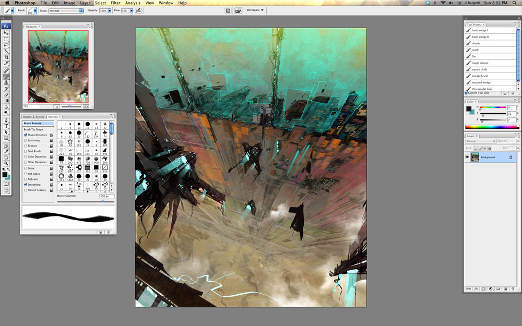Viewport: 522px width, 326px height.
Task: Select the Brush tool in toolbox
Action: 6,77
